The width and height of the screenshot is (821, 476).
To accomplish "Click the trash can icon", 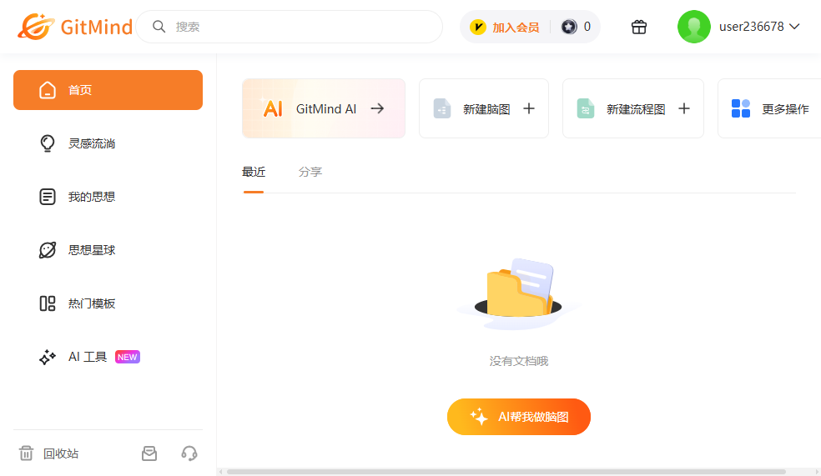I will point(26,453).
